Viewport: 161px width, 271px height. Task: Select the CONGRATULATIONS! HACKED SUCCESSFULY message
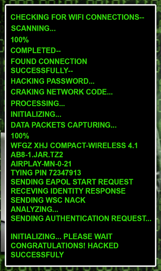pyautogui.click(x=64, y=250)
